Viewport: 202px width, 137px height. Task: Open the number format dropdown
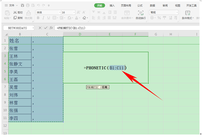point(177,13)
